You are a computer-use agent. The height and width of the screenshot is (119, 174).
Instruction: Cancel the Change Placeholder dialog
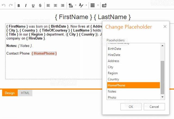point(154,107)
